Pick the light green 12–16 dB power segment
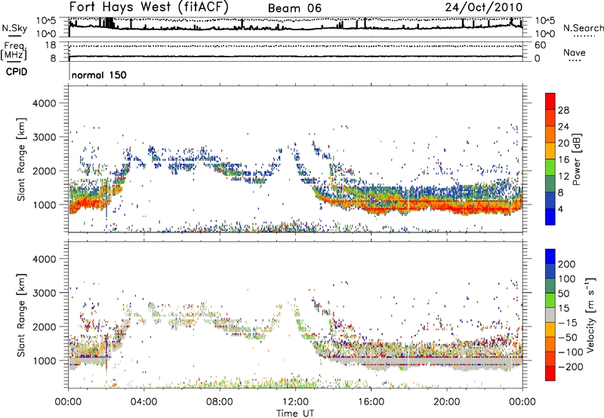The image size is (604, 418). click(x=550, y=168)
